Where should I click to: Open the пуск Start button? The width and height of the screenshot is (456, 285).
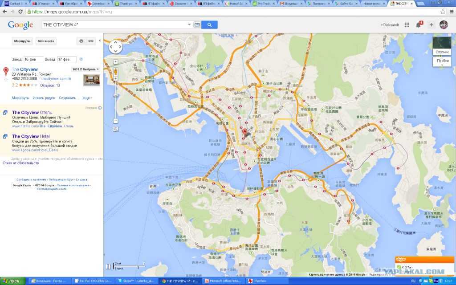point(12,281)
